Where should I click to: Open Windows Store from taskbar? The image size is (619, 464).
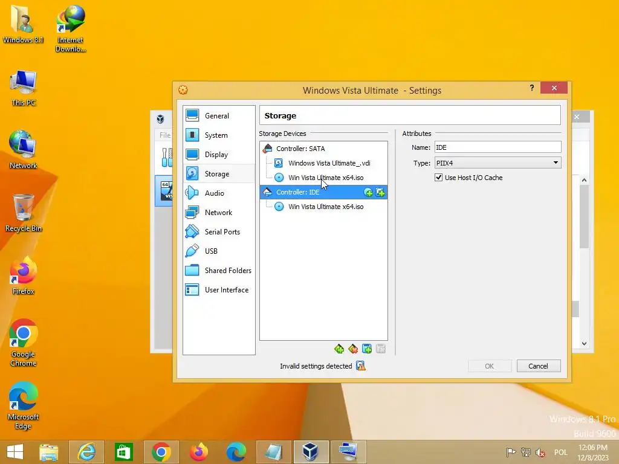[x=123, y=452]
